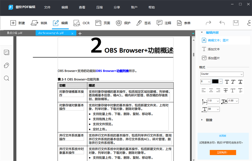Open the 查看 view menu
Image resolution: width=252 pixels, height=161 pixels.
coord(82,7)
